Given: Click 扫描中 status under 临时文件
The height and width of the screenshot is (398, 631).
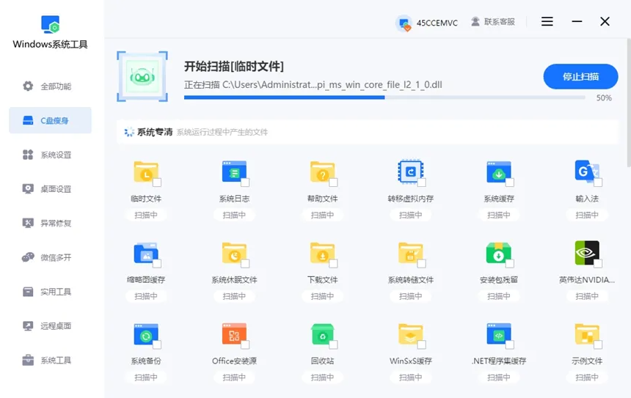Looking at the screenshot, I should (x=146, y=215).
